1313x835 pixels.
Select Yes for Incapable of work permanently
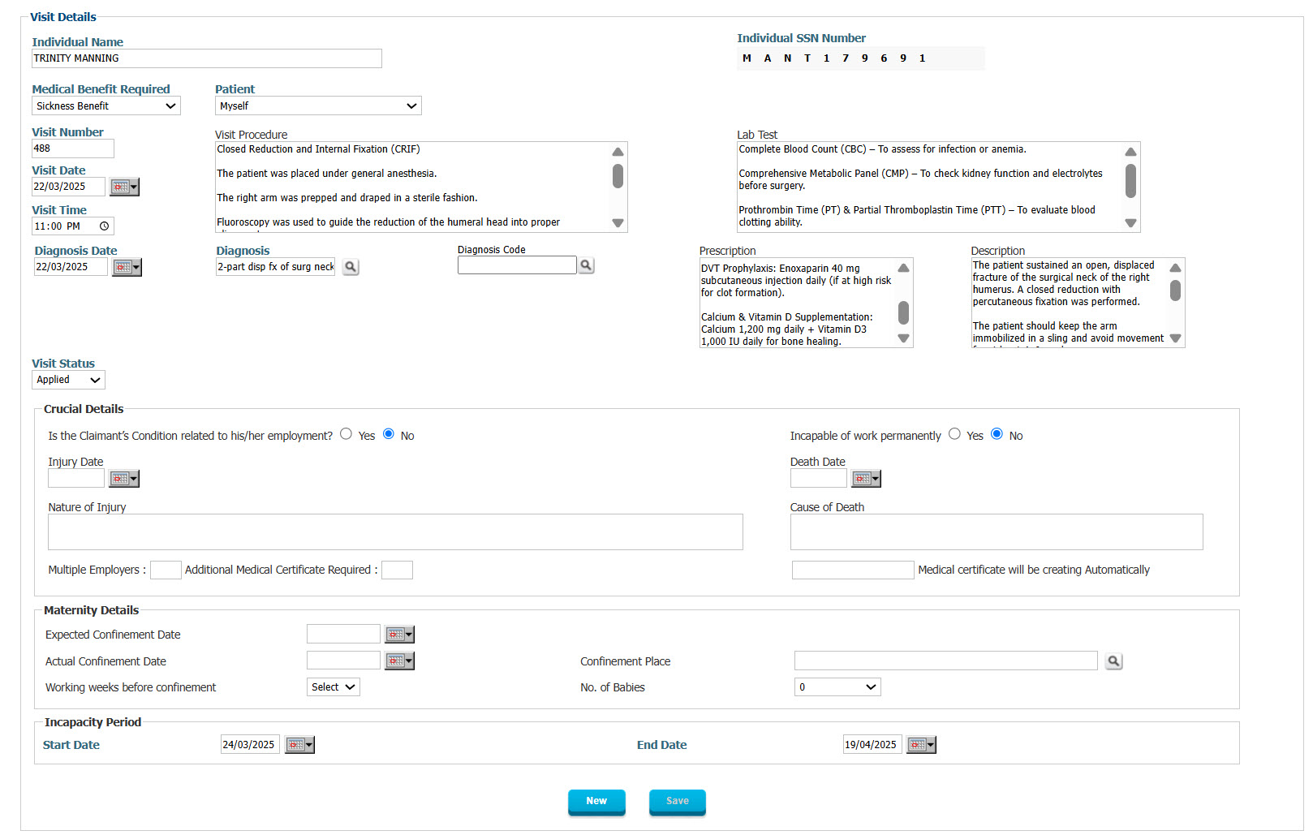[x=954, y=434]
